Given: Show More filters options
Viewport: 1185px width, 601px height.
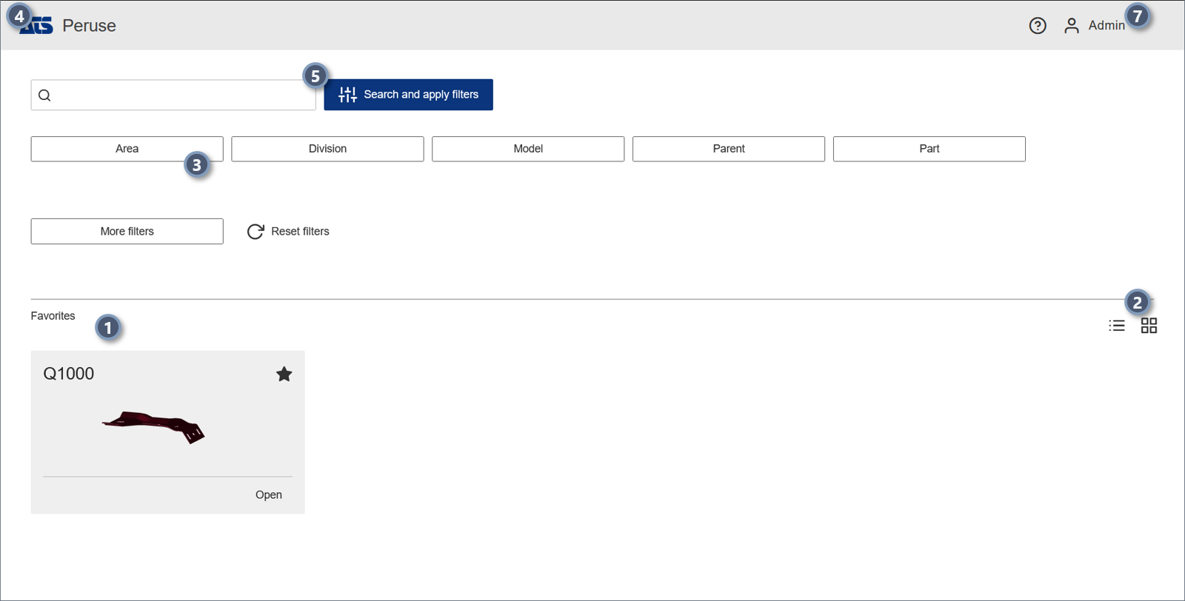Looking at the screenshot, I should pos(127,232).
